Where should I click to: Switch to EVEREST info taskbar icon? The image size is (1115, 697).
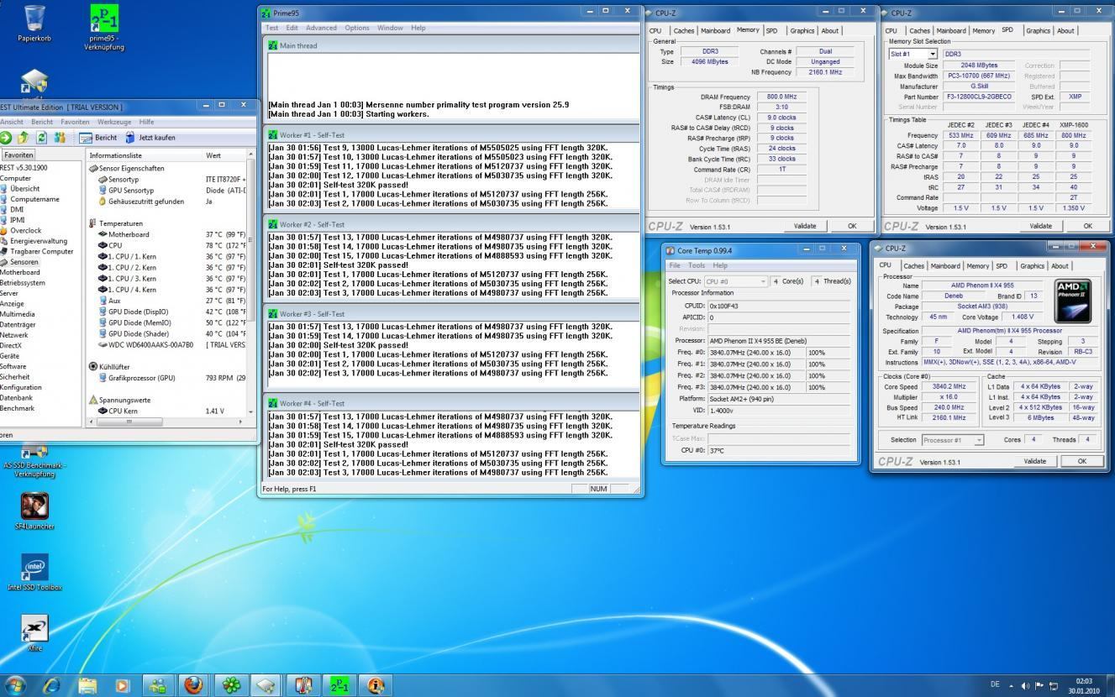tap(376, 685)
